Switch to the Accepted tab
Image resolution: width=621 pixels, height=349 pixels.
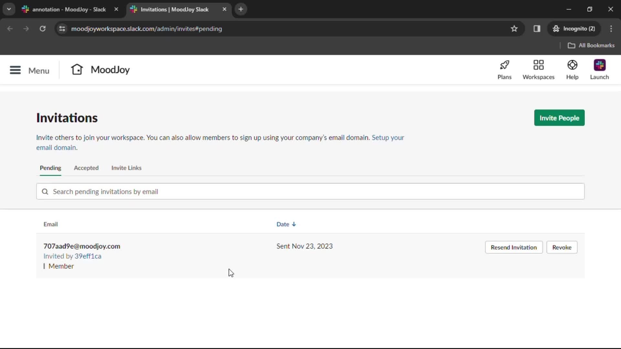(x=86, y=167)
